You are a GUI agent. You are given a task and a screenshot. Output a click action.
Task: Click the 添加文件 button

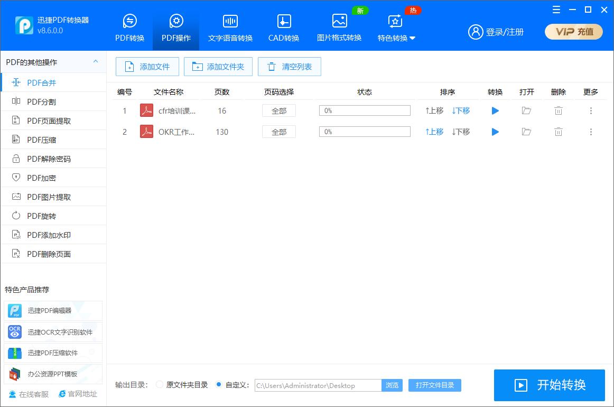pyautogui.click(x=147, y=67)
